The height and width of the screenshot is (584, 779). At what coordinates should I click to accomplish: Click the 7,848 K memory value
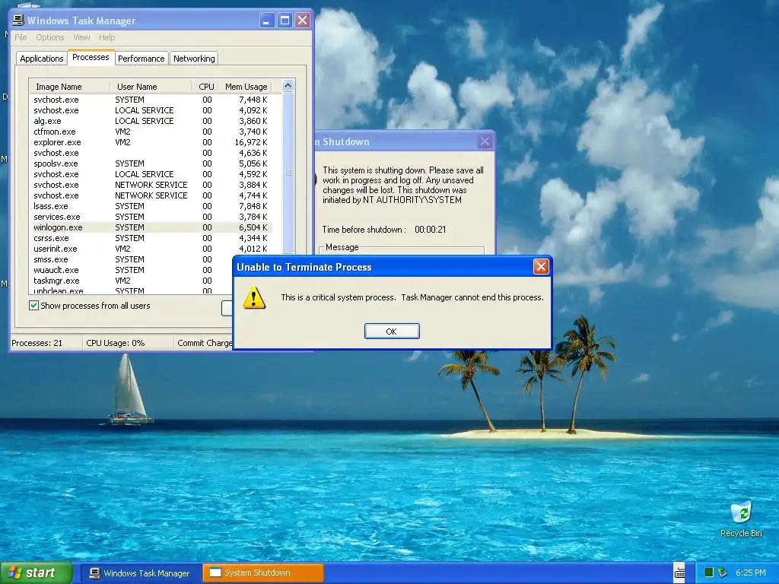pyautogui.click(x=253, y=206)
